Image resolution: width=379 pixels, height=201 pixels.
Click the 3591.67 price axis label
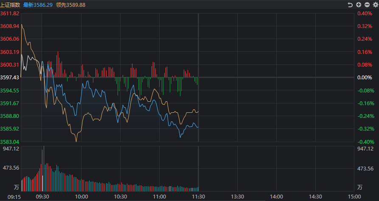click(x=10, y=103)
